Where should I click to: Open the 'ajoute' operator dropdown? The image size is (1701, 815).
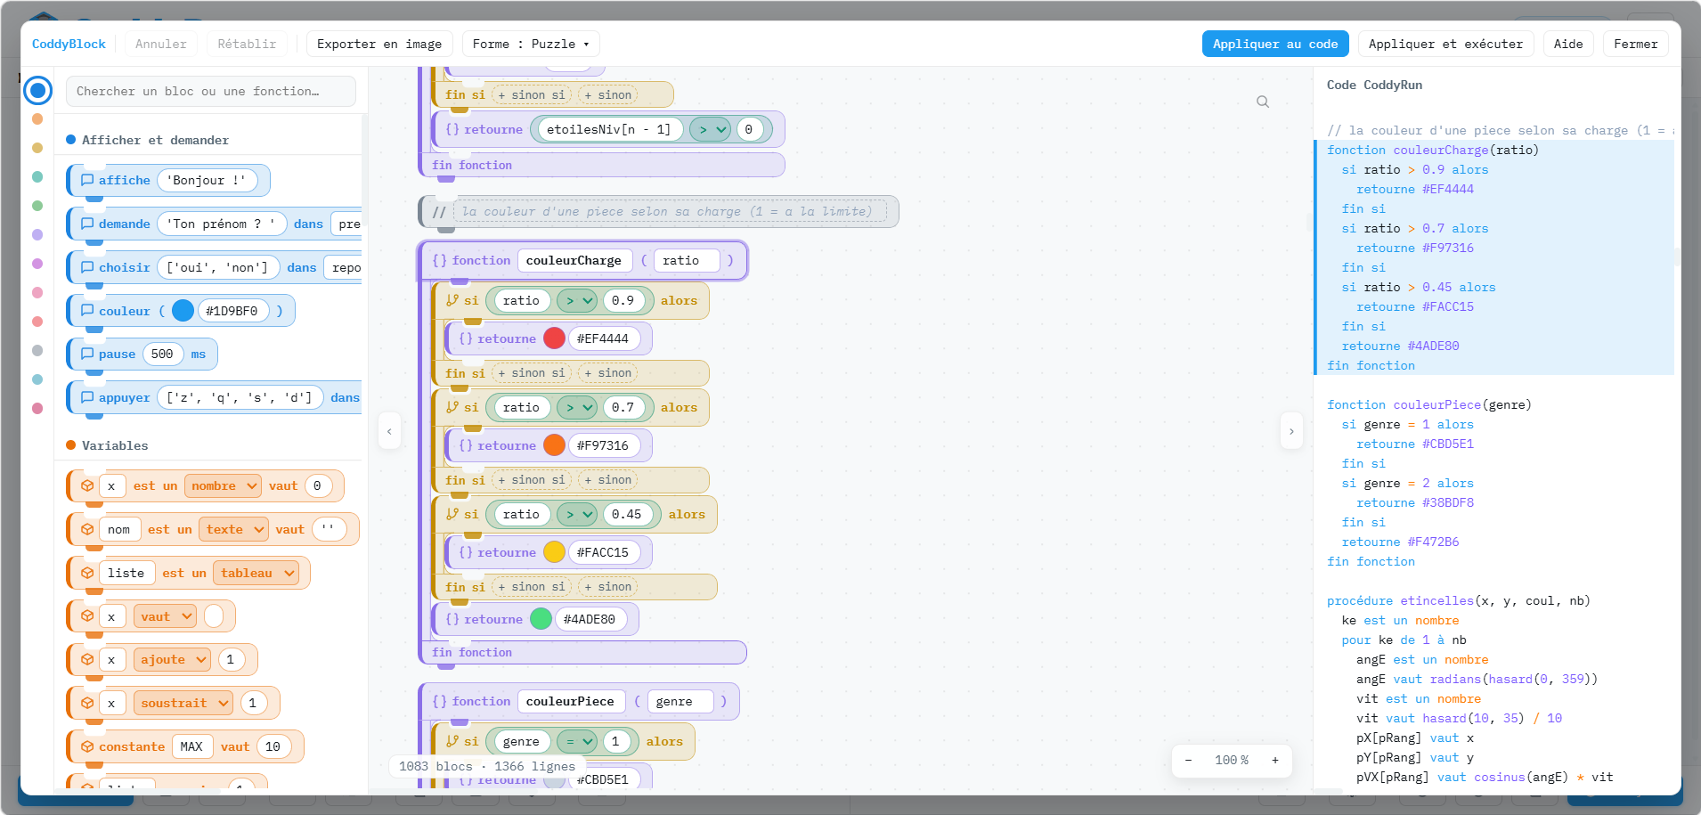tap(172, 659)
